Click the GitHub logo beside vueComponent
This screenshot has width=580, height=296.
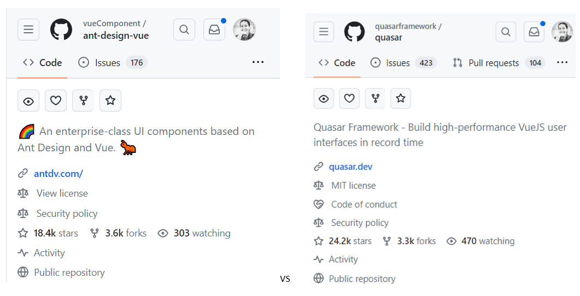pos(61,29)
